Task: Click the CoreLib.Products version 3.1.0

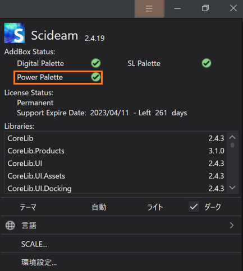Action: 216,151
